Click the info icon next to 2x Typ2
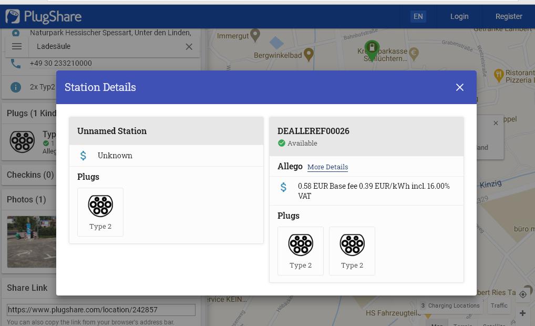Screen dimensions: 535x326 tap(16, 87)
